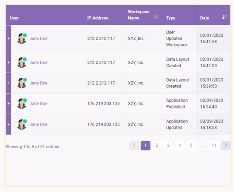Click Jane Doe avatar in Application Updated row
234x192 pixels.
coord(22,124)
